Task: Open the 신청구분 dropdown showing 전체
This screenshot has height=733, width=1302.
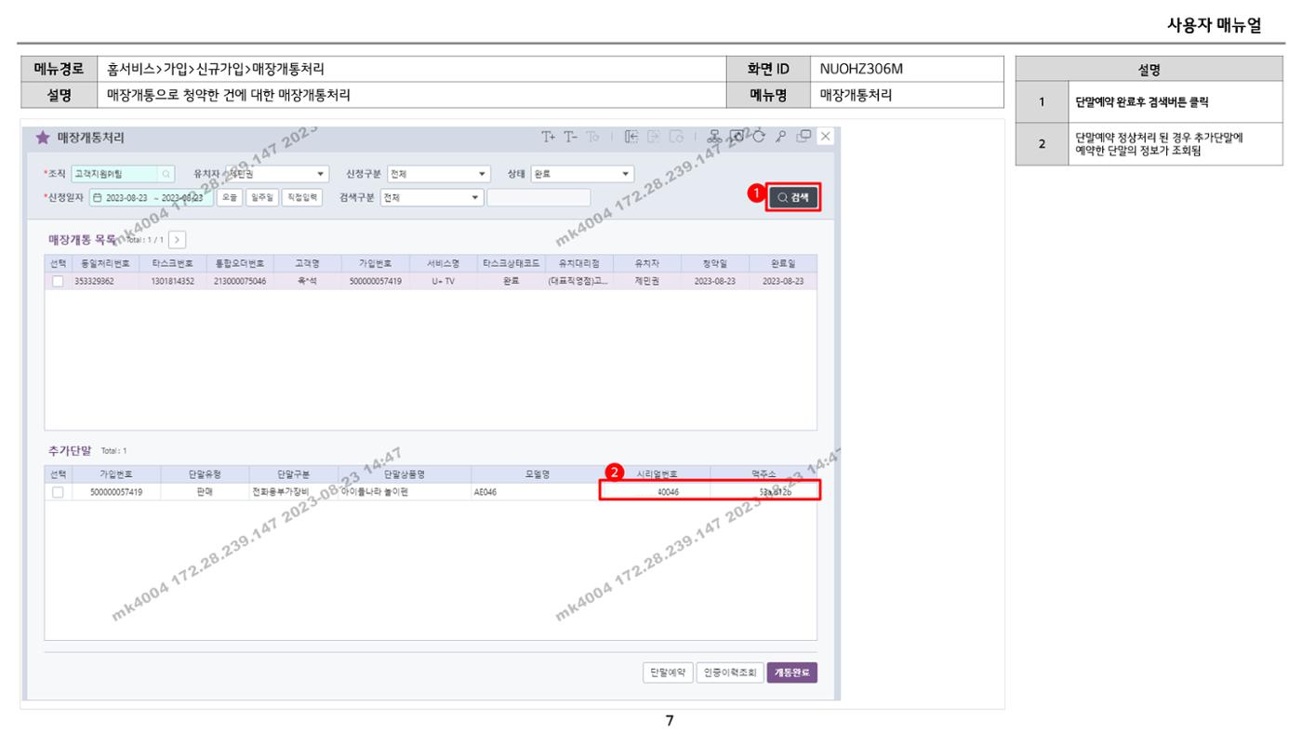Action: click(439, 174)
